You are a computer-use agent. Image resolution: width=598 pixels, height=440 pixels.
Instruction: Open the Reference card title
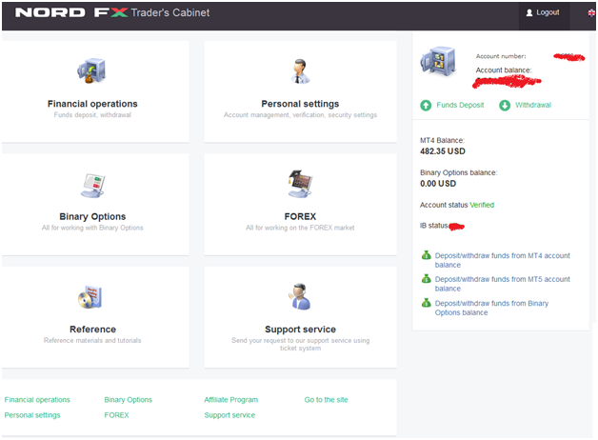92,329
